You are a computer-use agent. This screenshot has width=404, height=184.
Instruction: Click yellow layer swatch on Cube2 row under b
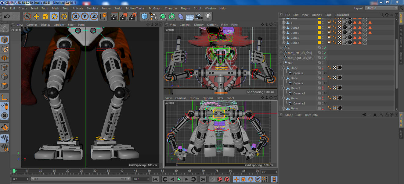(319, 28)
